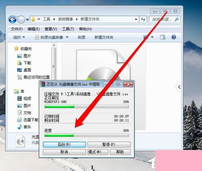Click the WinRAR icon in dialog title
Viewport: 202px width, 171px height.
(43, 84)
